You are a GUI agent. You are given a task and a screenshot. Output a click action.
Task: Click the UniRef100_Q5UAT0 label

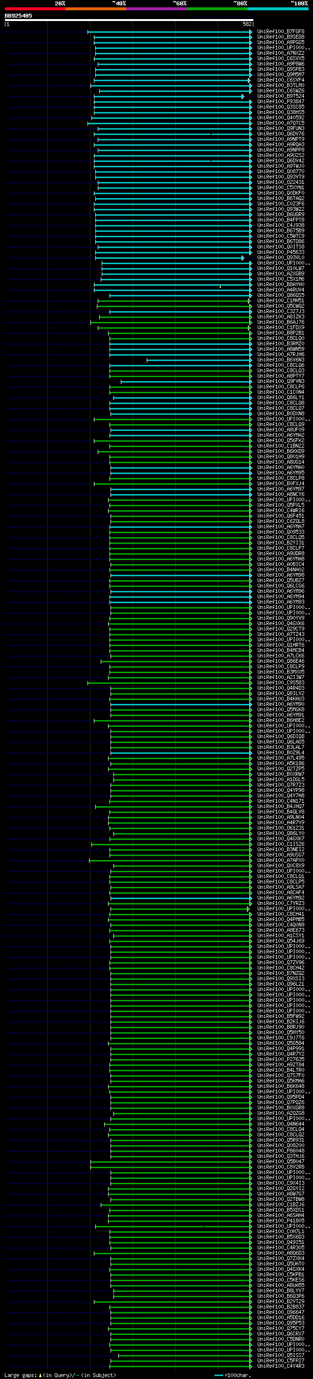[280, 1265]
